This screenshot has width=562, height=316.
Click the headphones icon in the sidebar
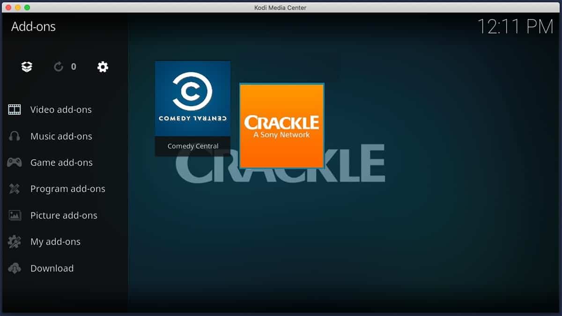click(15, 136)
